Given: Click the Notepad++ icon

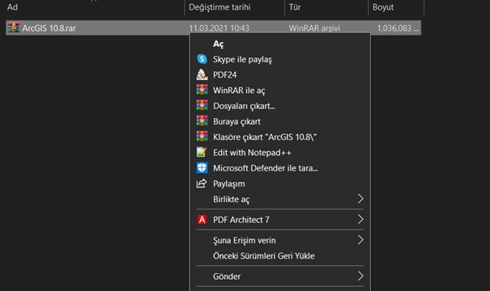Looking at the screenshot, I should [x=202, y=152].
